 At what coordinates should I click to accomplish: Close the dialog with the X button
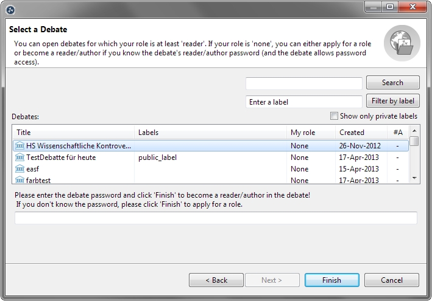coord(413,7)
